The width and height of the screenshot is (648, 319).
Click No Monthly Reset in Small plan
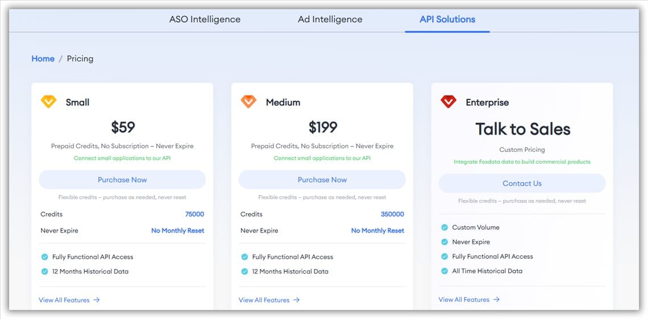(x=178, y=230)
